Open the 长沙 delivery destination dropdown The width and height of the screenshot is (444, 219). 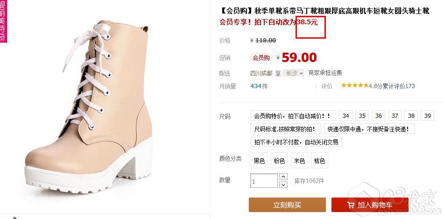click(x=294, y=73)
